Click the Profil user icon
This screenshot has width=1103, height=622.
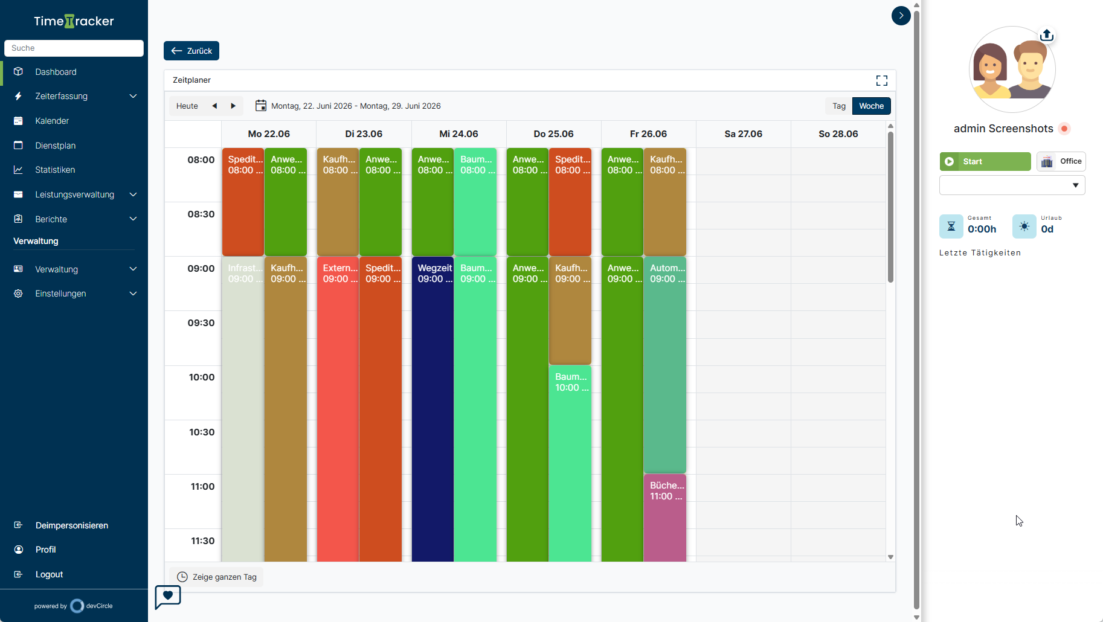pyautogui.click(x=18, y=550)
